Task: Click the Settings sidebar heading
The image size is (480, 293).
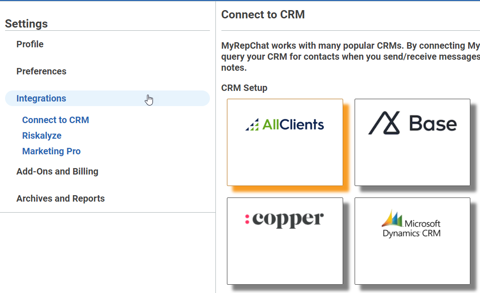Action: [26, 23]
